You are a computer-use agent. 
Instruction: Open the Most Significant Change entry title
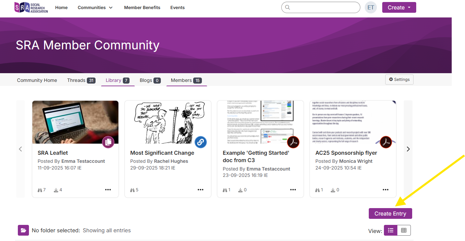162,153
